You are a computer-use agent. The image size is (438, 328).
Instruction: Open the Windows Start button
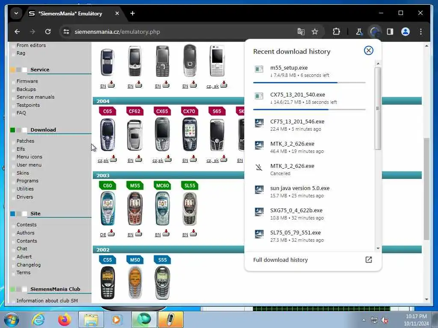click(x=12, y=319)
